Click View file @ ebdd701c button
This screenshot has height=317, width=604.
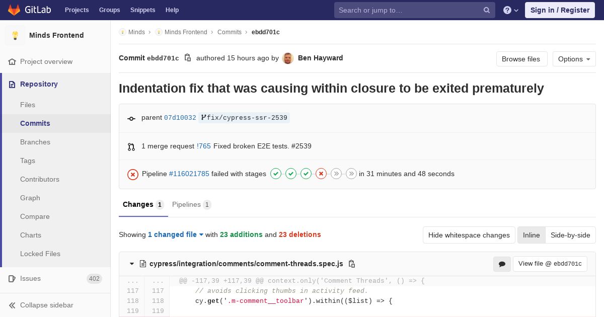[550, 264]
